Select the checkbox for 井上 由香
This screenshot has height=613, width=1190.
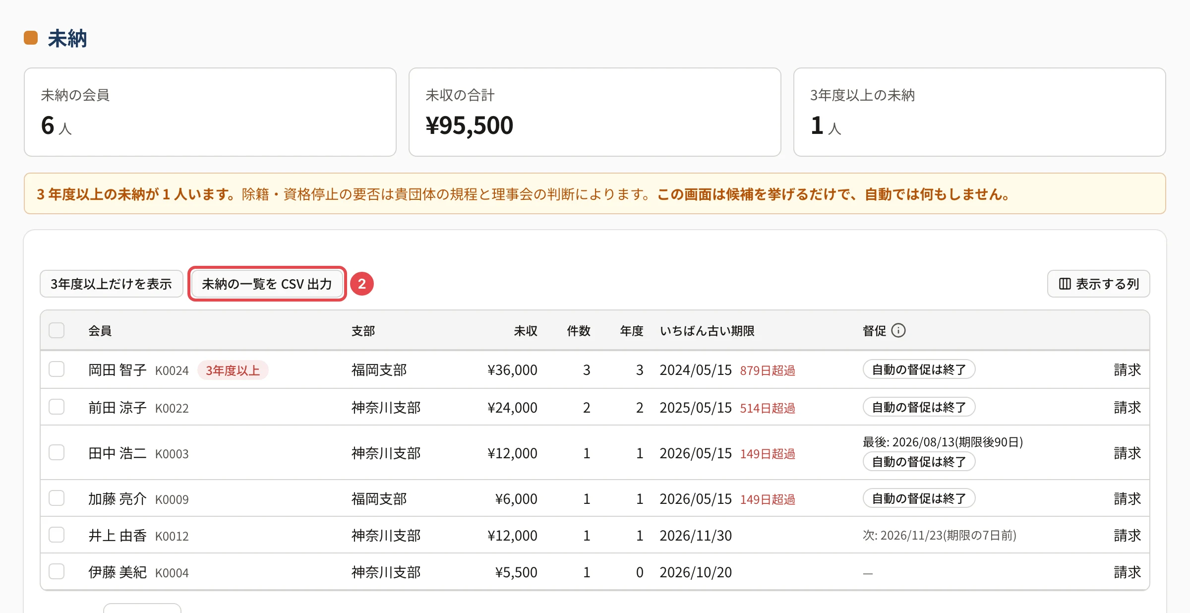coord(57,535)
